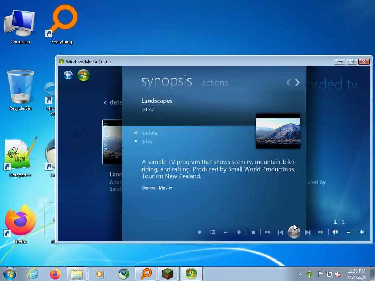Launch Internet Explorer from the taskbar
Image resolution: width=375 pixels, height=281 pixels.
[33, 274]
